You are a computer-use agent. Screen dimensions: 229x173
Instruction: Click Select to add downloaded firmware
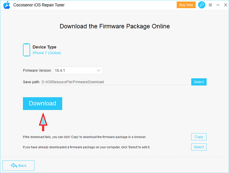point(199,147)
